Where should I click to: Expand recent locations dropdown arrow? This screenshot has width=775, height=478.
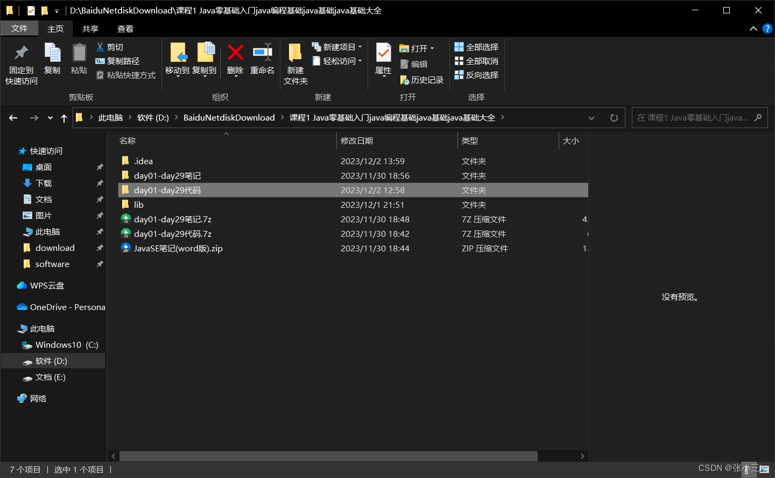(x=50, y=118)
